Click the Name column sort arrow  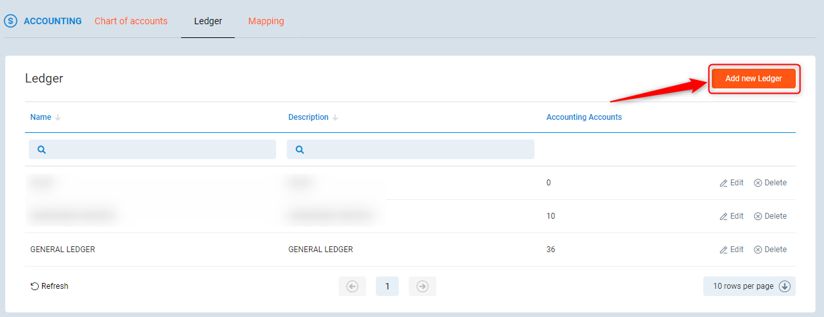point(58,118)
